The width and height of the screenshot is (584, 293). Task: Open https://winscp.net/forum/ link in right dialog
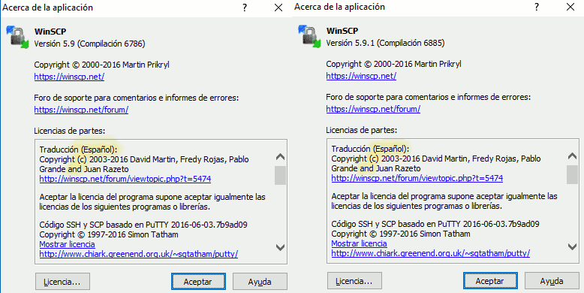373,109
